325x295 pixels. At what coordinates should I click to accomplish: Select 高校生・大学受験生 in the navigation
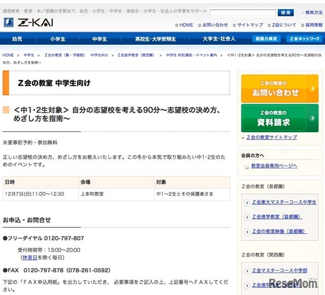[x=155, y=39]
